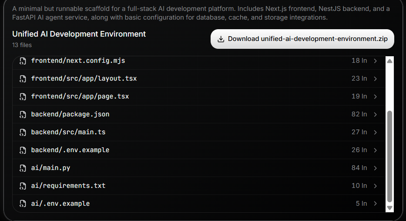
Task: Expand the backend/.env.example row chevron
Action: pos(375,150)
